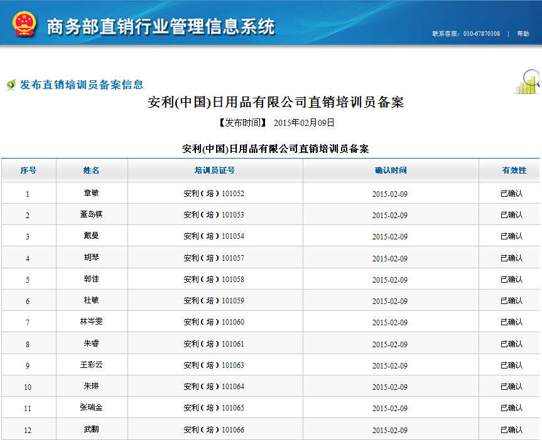Click the 商务部直销行业管理信息系统 site title
This screenshot has width=542, height=440.
point(161,26)
